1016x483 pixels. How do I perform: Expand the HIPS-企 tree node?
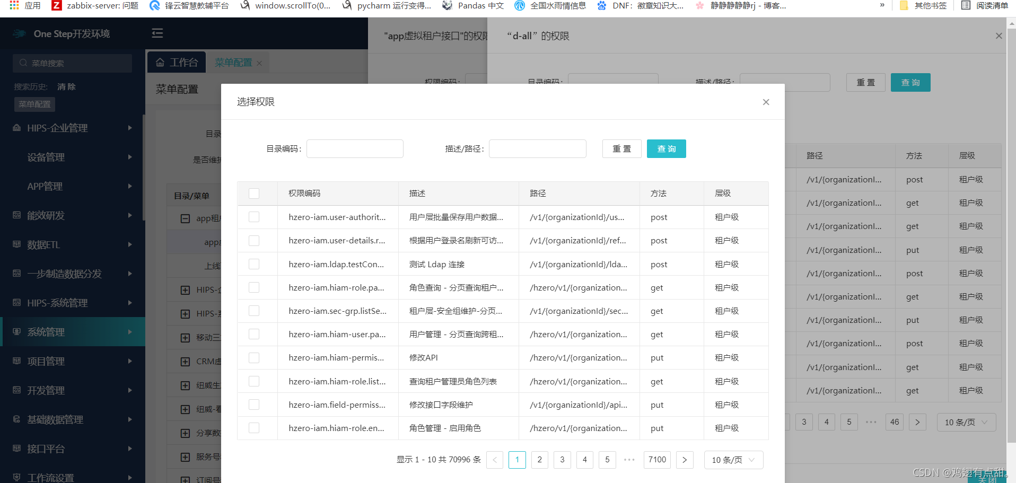pos(185,290)
